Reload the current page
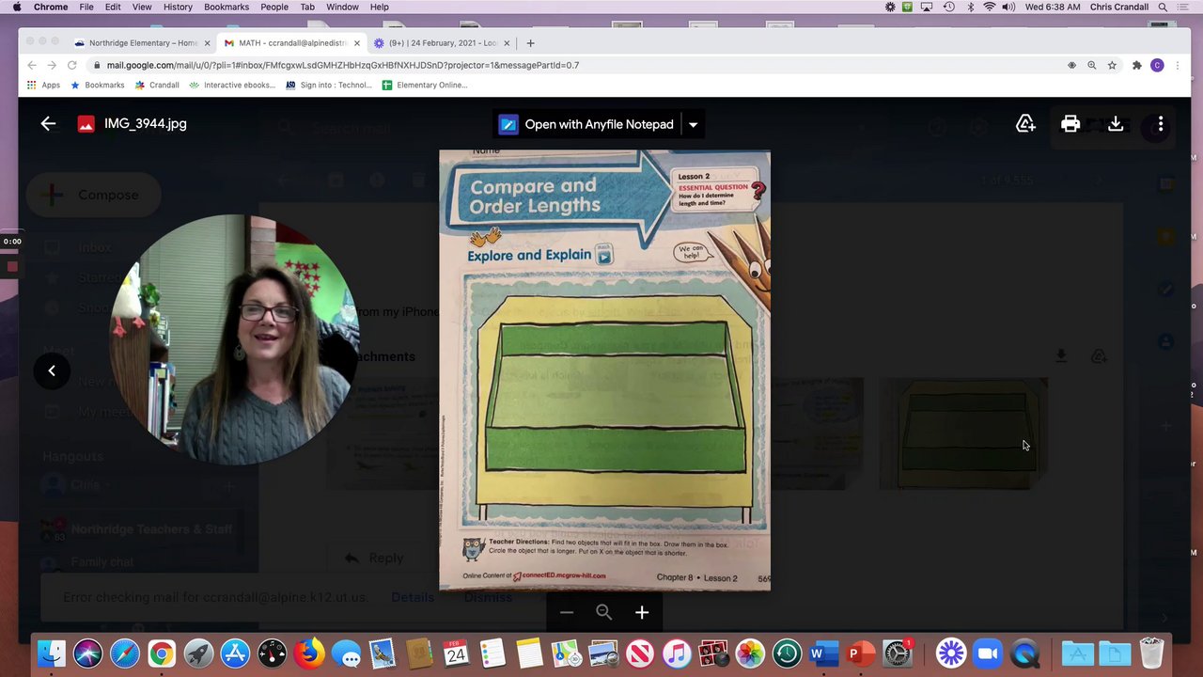The height and width of the screenshot is (677, 1203). [x=72, y=65]
